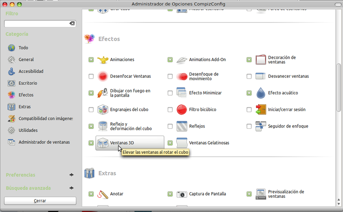
Task: Click the Engranajes del cubo icon
Action: [x=103, y=109]
